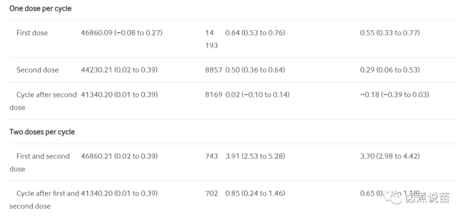
Task: Click the count 743 in two-dose section
Action: tap(212, 156)
